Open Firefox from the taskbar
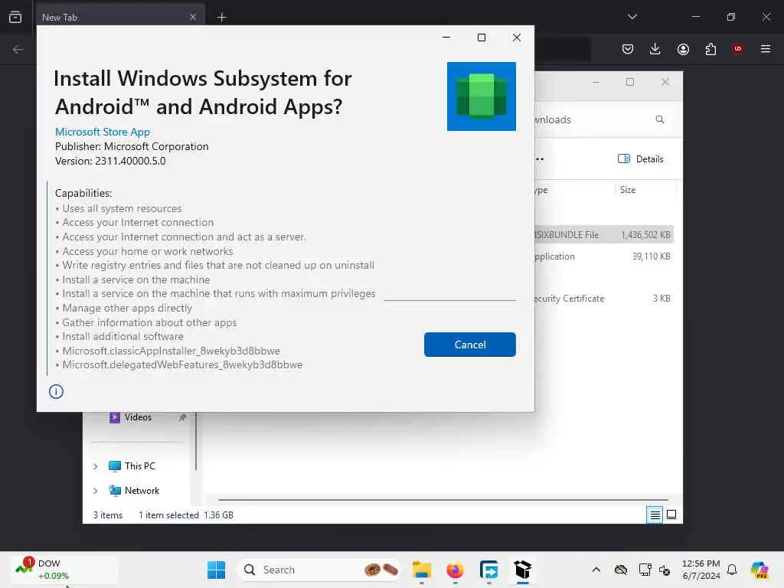 click(x=455, y=570)
